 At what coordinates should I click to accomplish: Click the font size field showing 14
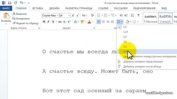click(64, 15)
